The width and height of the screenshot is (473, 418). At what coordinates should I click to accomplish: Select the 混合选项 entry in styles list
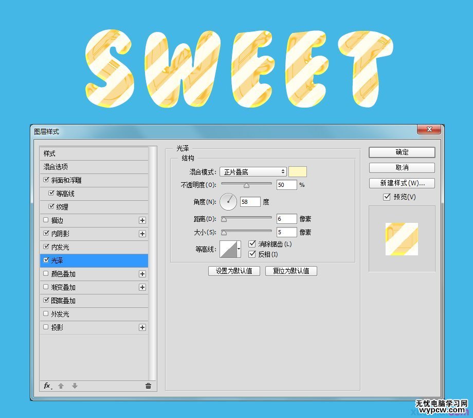(57, 166)
